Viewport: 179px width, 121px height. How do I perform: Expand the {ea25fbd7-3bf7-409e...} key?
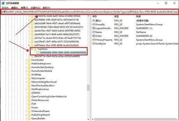point(29,42)
